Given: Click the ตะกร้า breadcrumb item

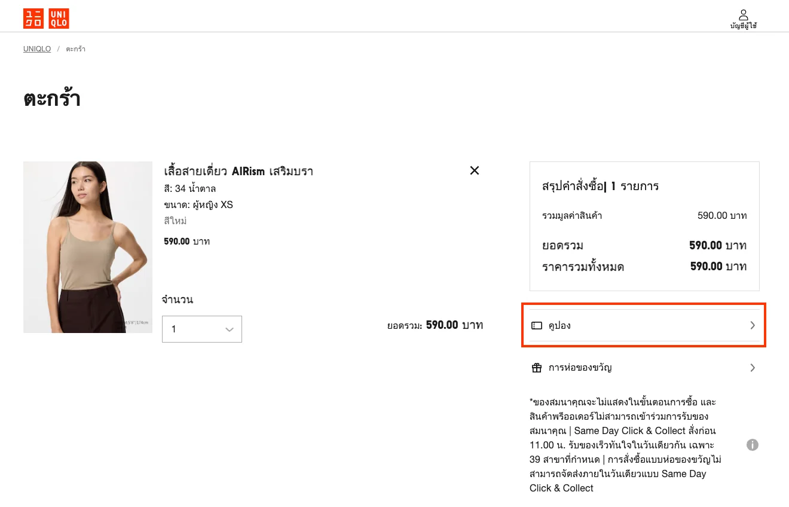Looking at the screenshot, I should 76,49.
